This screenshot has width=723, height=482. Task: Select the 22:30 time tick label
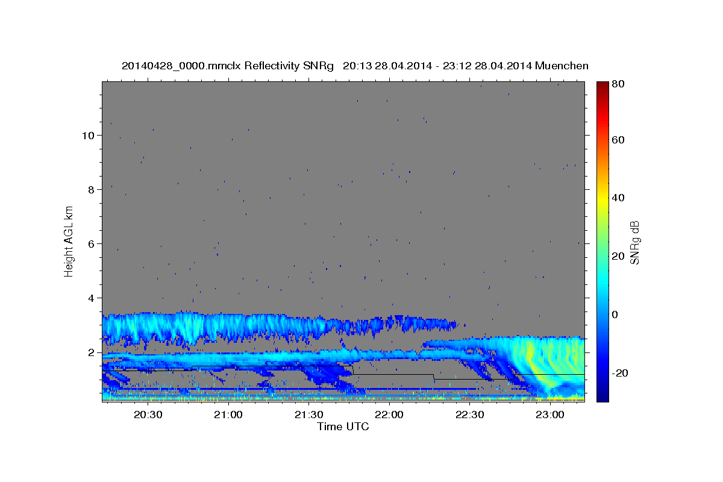469,415
